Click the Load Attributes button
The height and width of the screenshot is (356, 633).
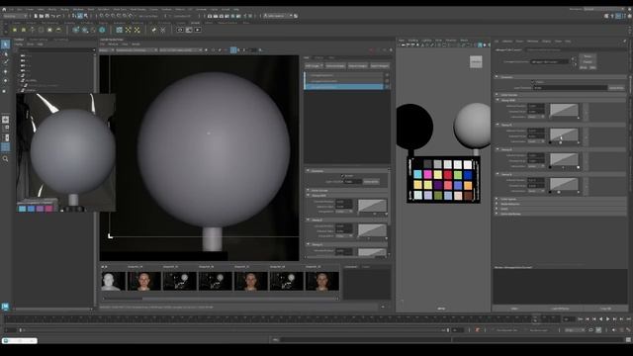click(x=560, y=309)
